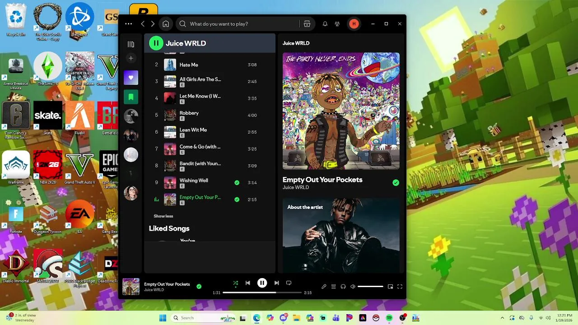Open Warframe desktop shortcut
The image size is (578, 325).
pos(16,167)
